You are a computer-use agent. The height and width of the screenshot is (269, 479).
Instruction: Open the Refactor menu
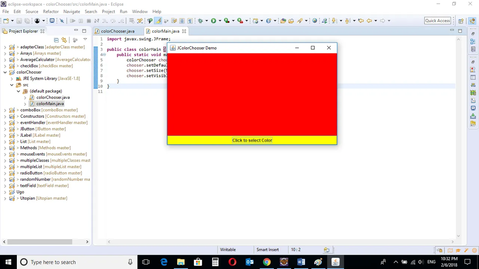tap(51, 12)
